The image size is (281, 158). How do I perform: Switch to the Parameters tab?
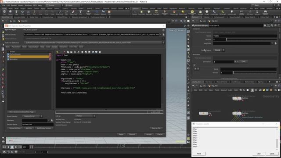tap(16, 47)
